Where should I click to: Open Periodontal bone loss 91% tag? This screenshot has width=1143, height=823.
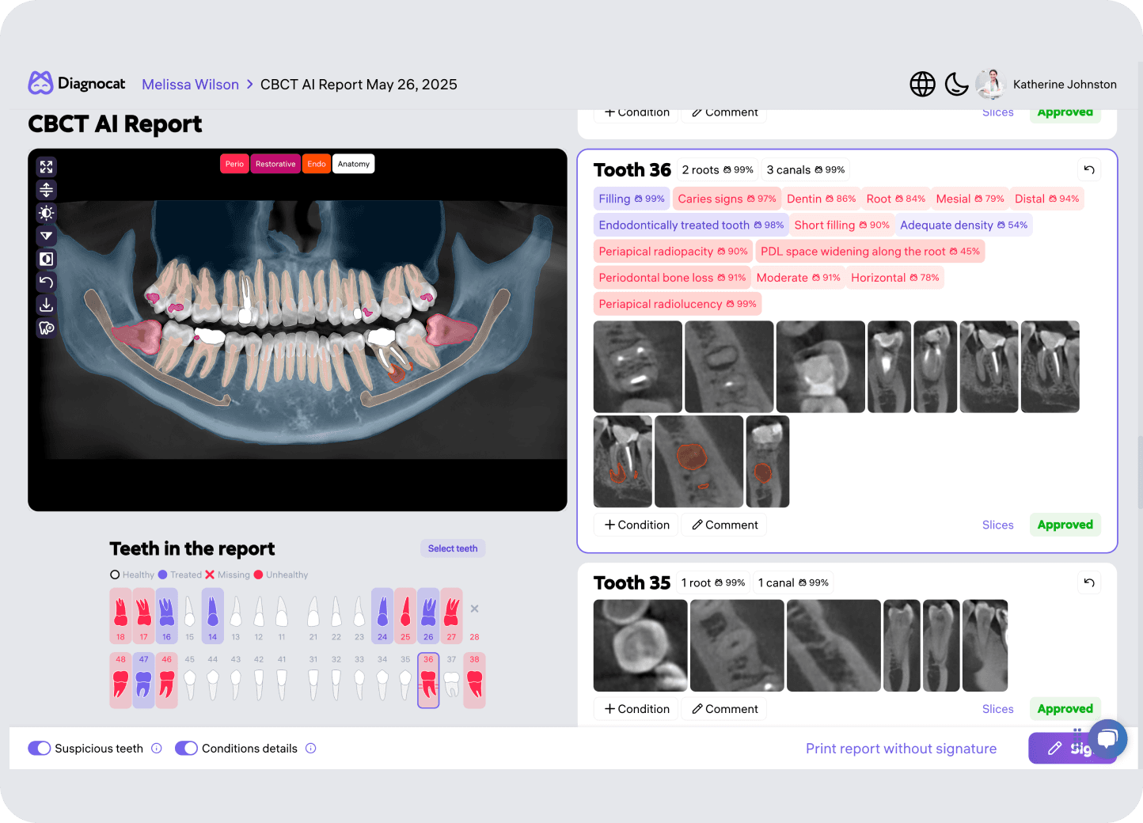672,278
